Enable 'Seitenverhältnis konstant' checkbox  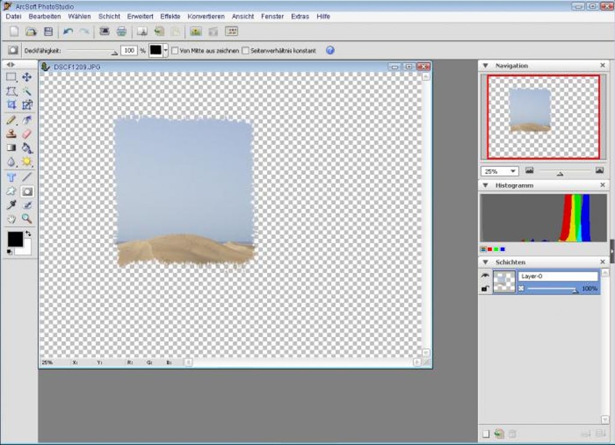pyautogui.click(x=245, y=51)
